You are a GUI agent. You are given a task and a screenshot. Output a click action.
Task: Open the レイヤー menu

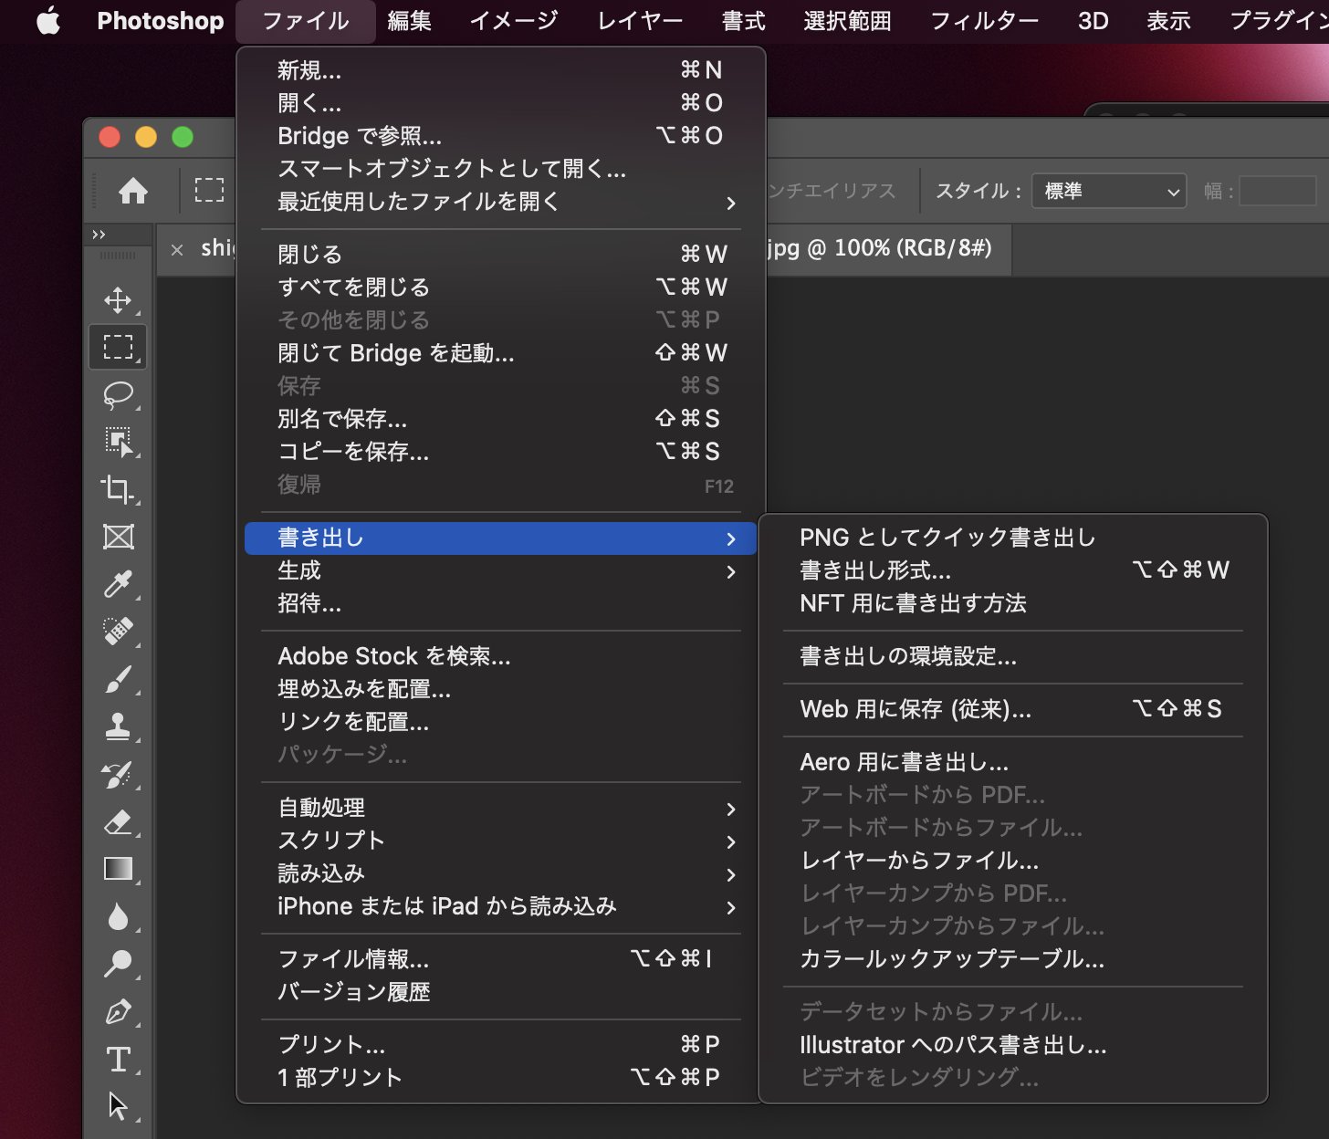click(639, 21)
